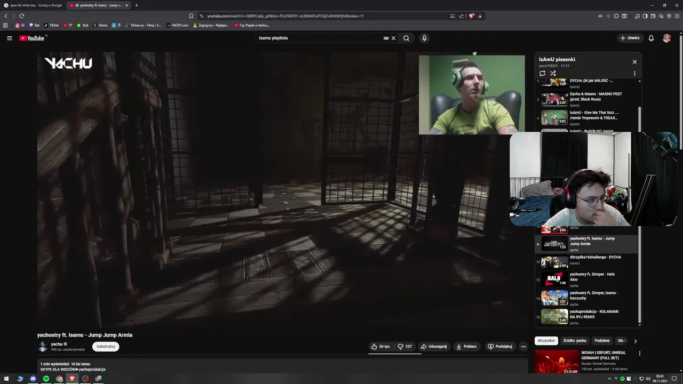Open the TikTok bookmark

[x=51, y=25]
